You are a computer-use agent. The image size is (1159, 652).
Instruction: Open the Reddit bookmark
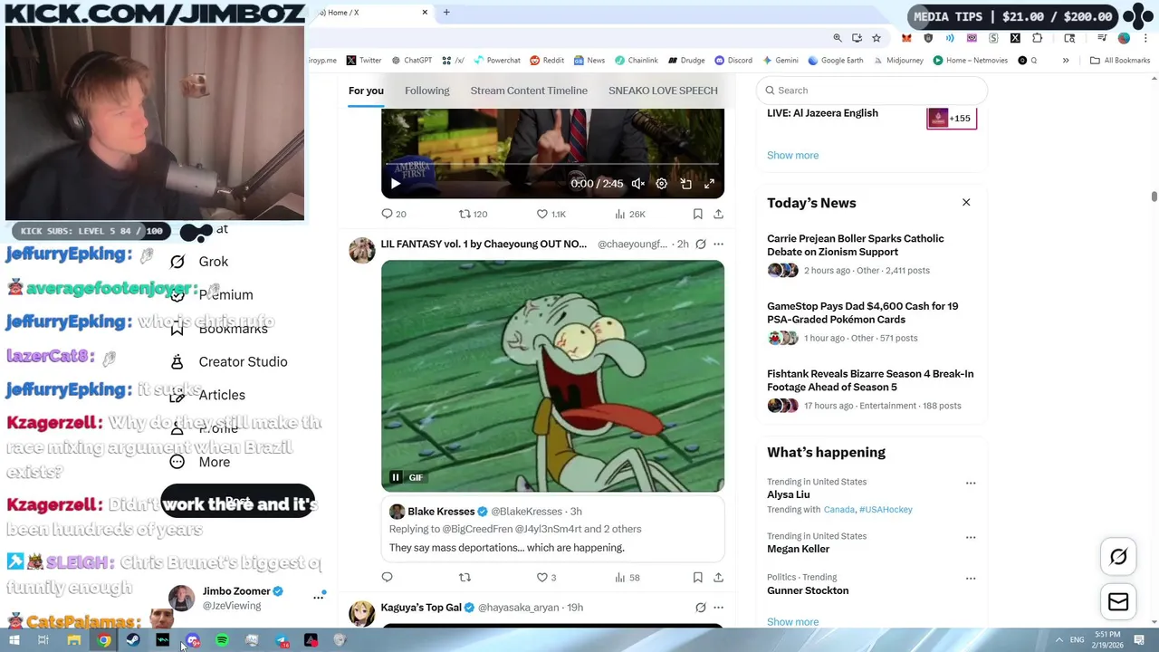pyautogui.click(x=547, y=61)
